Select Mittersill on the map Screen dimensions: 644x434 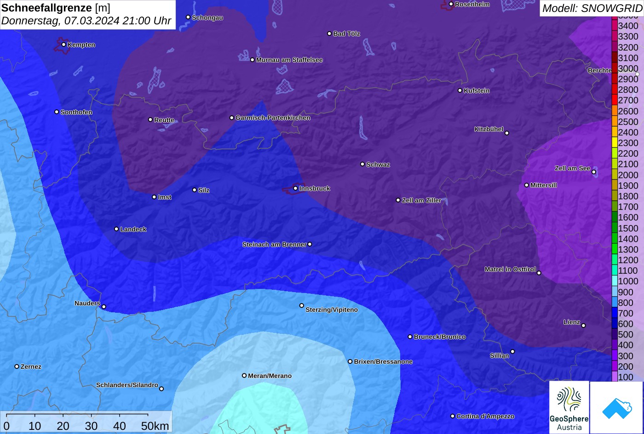pos(544,185)
